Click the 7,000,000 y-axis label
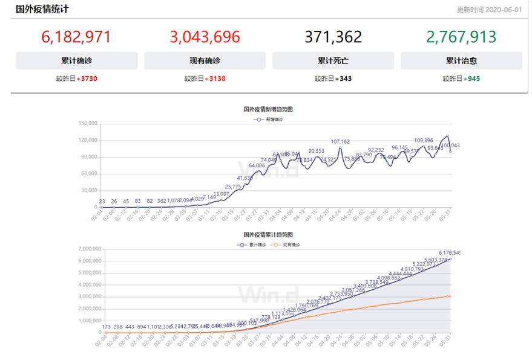Screen dimensions: 532x352 point(90,249)
